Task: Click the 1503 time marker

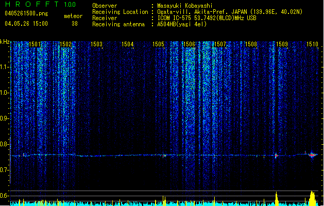Action: [96, 44]
